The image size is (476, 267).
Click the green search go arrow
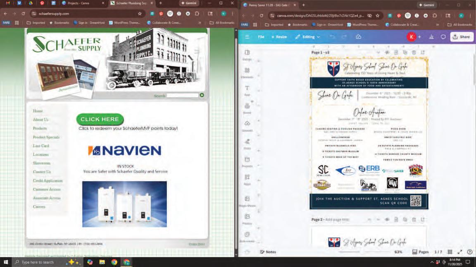pos(202,95)
